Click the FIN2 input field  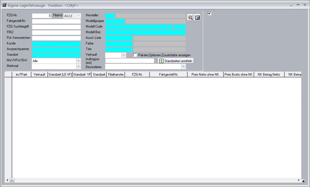coord(56,33)
